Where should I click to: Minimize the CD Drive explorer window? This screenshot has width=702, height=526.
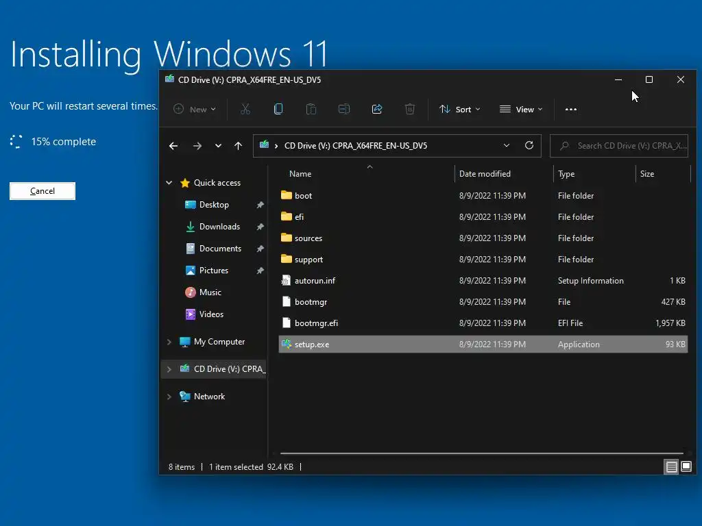tap(618, 79)
